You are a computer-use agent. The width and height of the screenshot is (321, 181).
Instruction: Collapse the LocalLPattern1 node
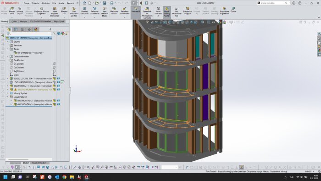pyautogui.click(x=8, y=97)
